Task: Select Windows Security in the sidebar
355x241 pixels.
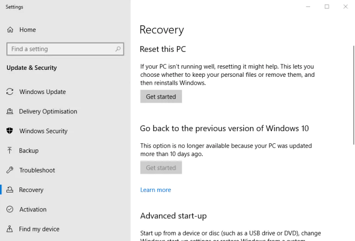Action: [x=43, y=131]
